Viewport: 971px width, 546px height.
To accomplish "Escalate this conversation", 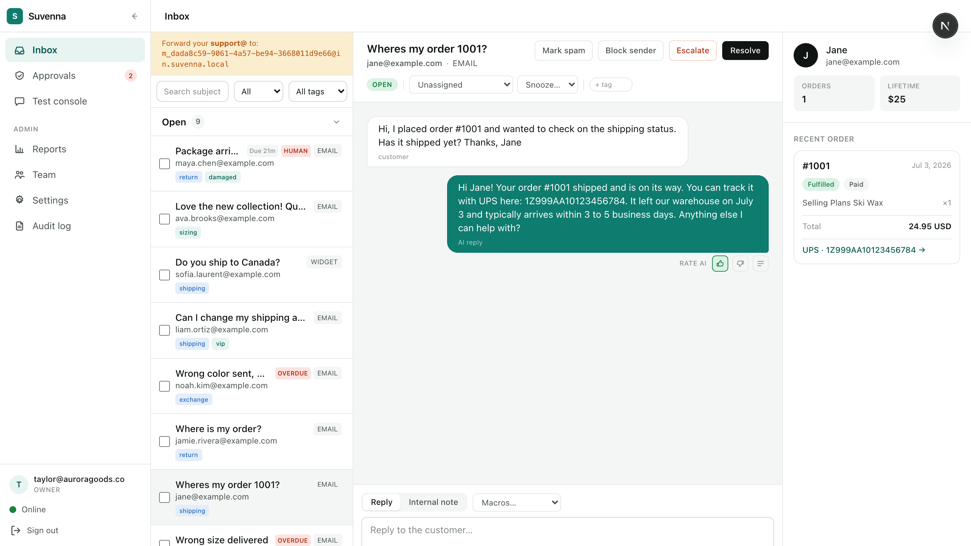I will tap(693, 51).
